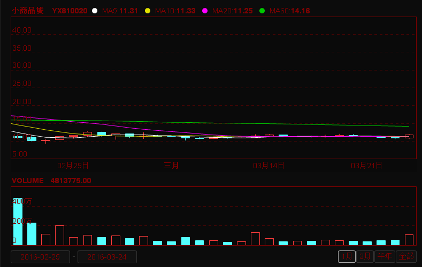Click the last red candlestick on chart

coord(409,136)
